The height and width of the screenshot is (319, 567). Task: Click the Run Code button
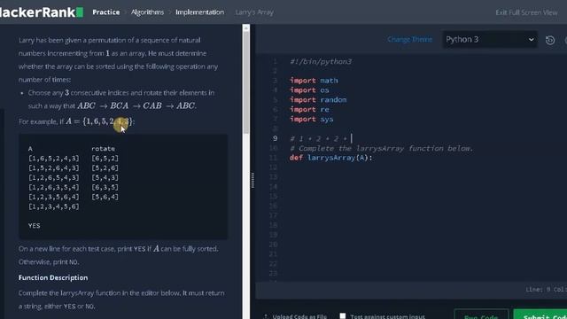[x=481, y=315]
